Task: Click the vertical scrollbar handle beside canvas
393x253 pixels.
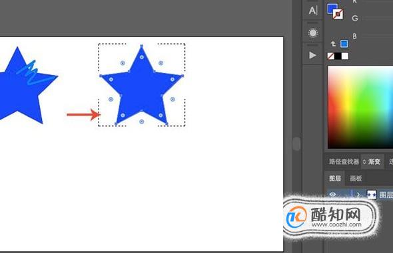Action: point(296,144)
